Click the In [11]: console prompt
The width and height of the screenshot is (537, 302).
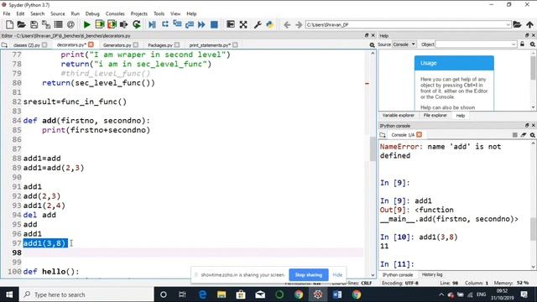coord(397,264)
